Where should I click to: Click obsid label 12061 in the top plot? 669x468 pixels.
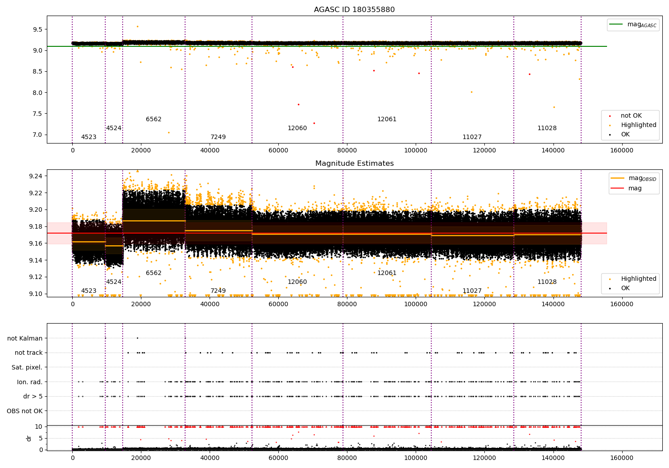[387, 119]
